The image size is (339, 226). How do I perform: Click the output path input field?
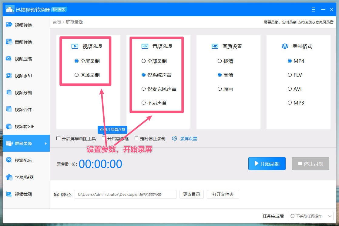click(x=125, y=194)
